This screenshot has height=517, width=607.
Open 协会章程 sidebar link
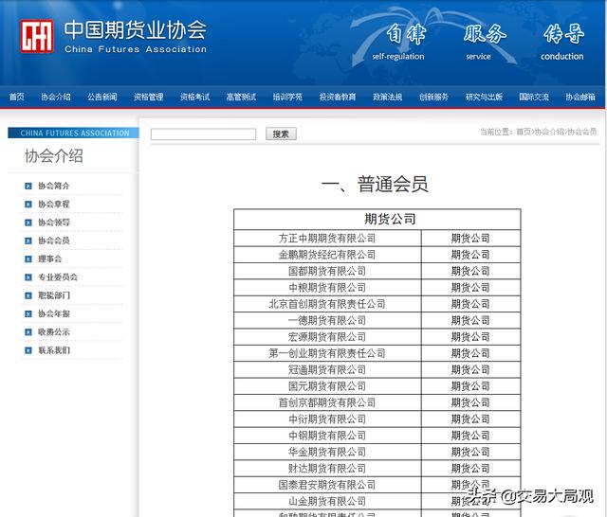54,204
